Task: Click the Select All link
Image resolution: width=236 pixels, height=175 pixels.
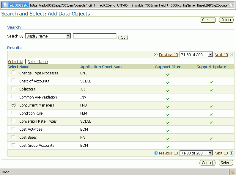Action: pos(16,62)
